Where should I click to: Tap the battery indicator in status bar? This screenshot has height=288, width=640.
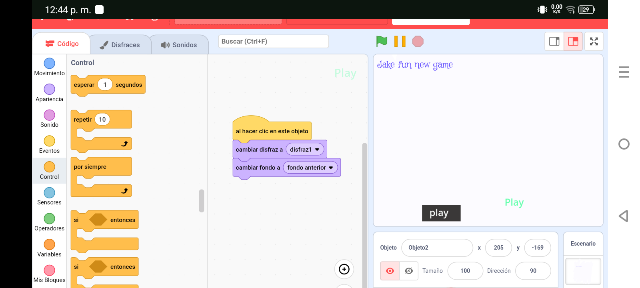[586, 10]
